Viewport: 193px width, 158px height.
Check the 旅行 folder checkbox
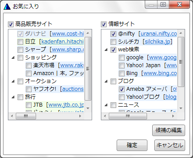[x=20, y=97]
